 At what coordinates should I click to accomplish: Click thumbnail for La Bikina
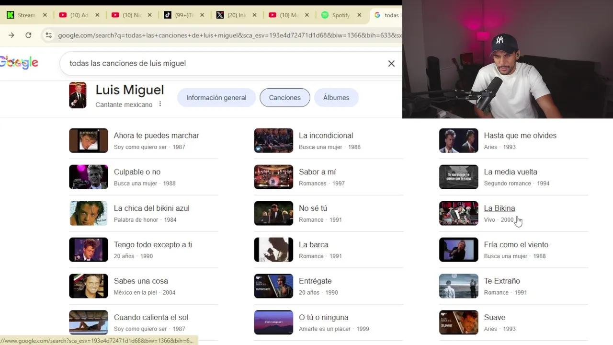point(459,213)
